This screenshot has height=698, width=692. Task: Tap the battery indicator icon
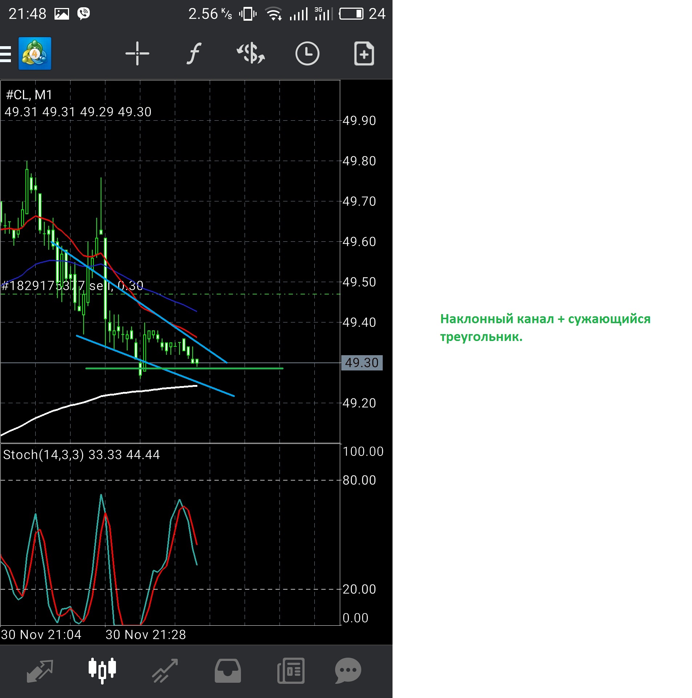tap(351, 14)
